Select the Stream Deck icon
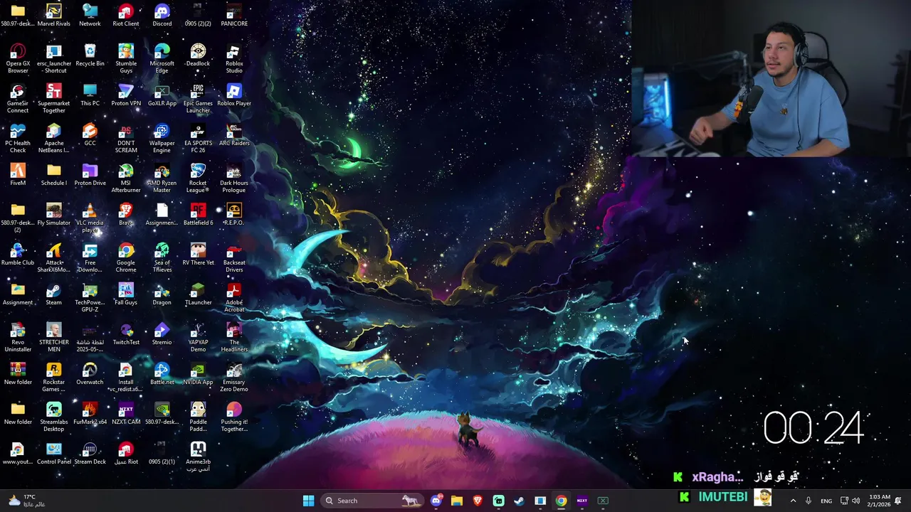Image resolution: width=911 pixels, height=512 pixels. pyautogui.click(x=90, y=453)
